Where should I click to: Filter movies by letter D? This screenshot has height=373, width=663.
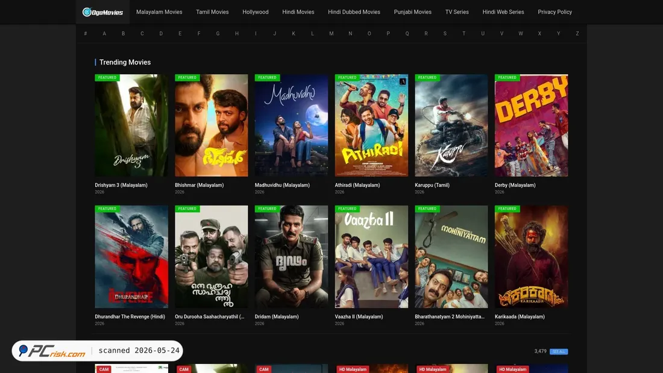click(161, 33)
